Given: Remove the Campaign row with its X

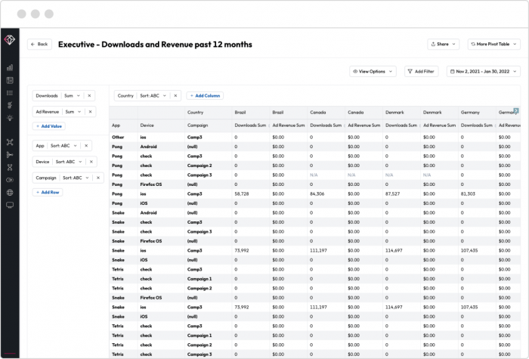Looking at the screenshot, I should tap(98, 178).
